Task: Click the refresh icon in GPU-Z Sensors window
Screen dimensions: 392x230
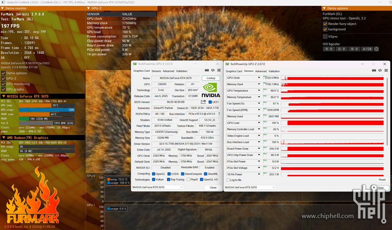Action: point(380,70)
